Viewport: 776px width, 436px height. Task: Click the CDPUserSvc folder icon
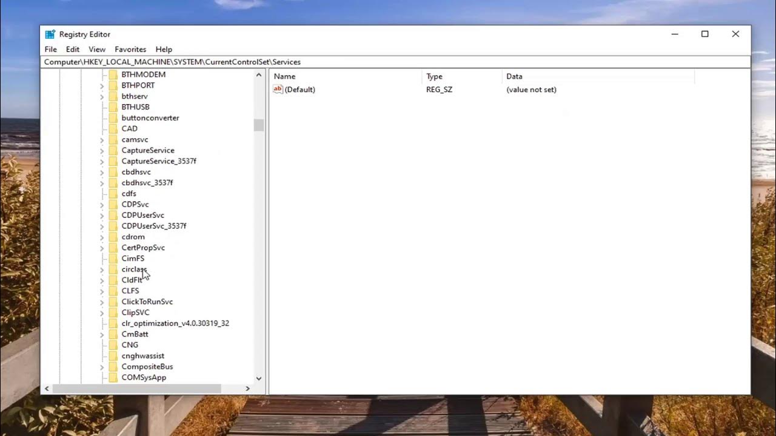pos(113,215)
